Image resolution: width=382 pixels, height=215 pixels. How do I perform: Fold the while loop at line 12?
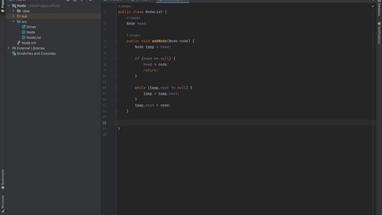(x=116, y=88)
